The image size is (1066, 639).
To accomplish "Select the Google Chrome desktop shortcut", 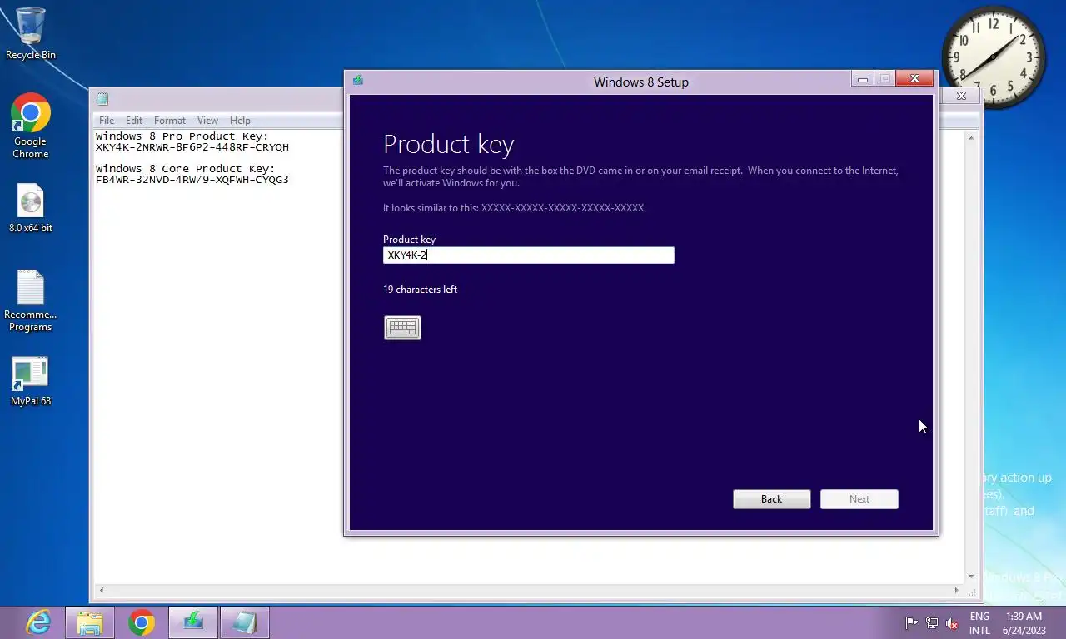I will click(x=31, y=126).
